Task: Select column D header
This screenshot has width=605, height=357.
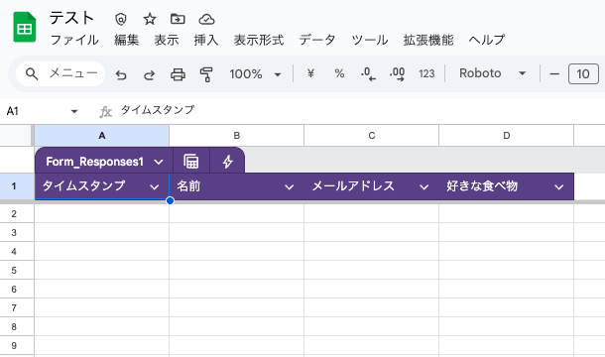Action: coord(507,136)
